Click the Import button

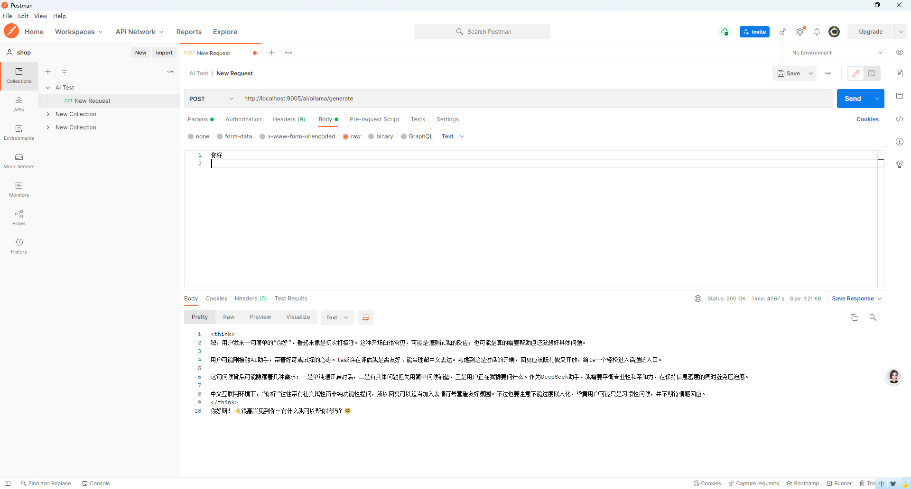(x=164, y=53)
